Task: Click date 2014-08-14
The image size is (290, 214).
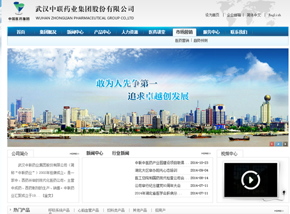Action: click(x=199, y=178)
